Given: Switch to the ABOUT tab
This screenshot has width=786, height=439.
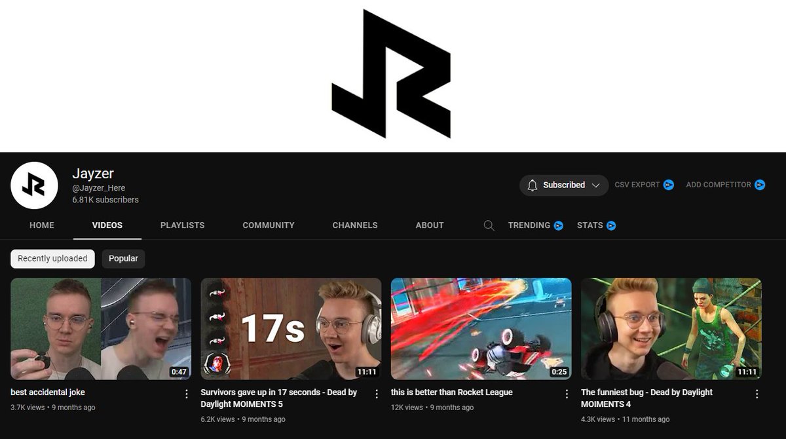Looking at the screenshot, I should (x=430, y=225).
